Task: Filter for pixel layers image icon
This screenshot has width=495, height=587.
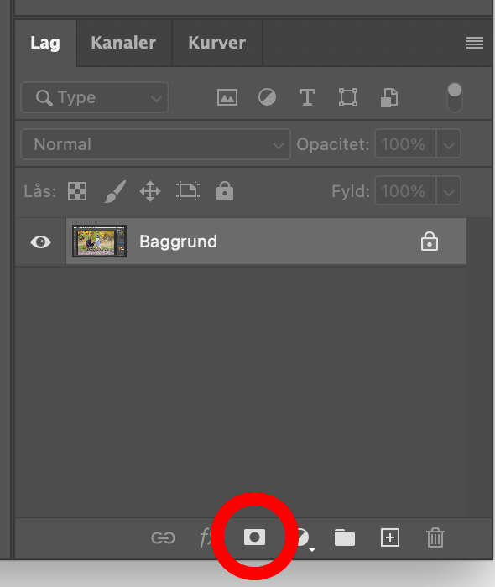Action: tap(227, 98)
